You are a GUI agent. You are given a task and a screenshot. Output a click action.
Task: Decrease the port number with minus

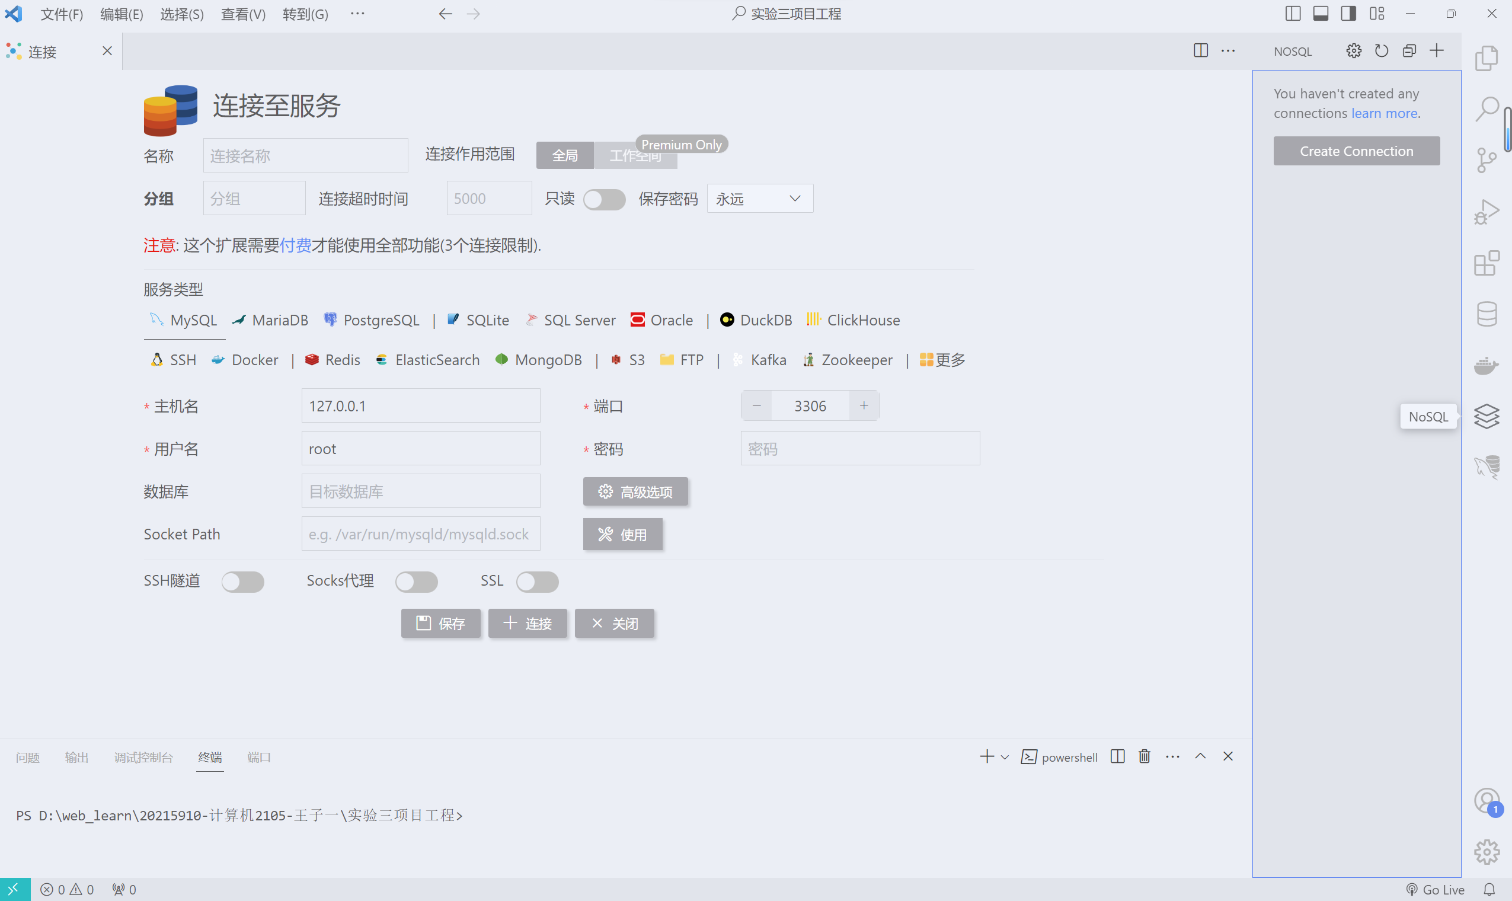pos(756,405)
